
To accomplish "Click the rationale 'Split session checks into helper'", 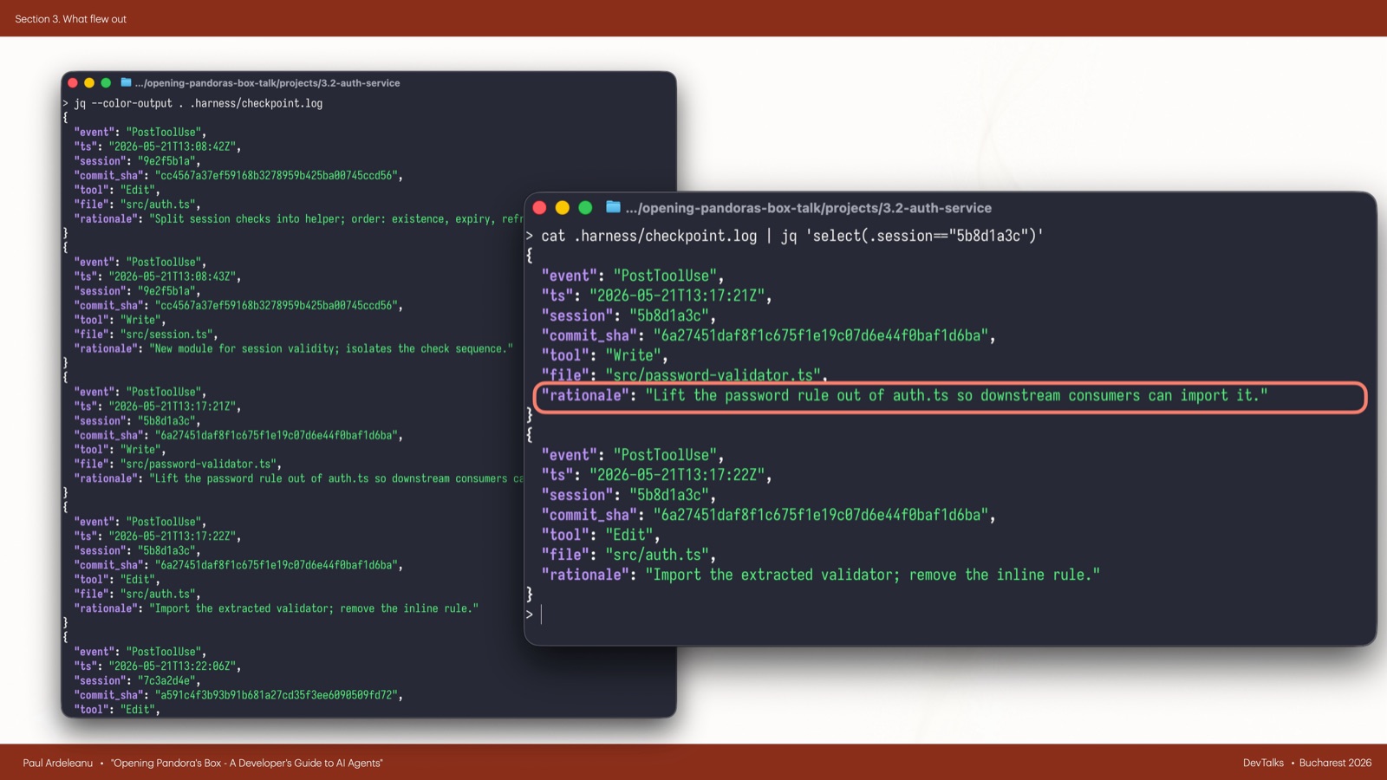I will pos(336,219).
